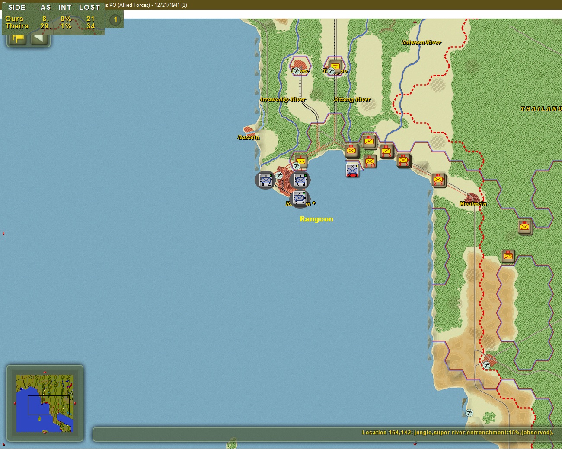The width and height of the screenshot is (562, 449).
Task: Click the THAILAND map label
Action: [541, 109]
